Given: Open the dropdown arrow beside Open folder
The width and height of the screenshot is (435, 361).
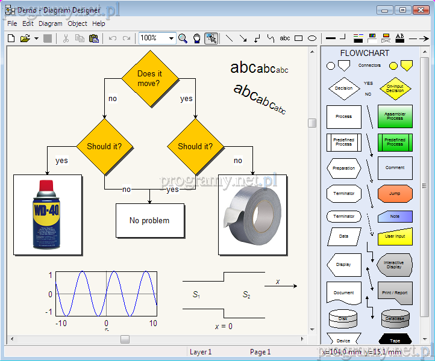Looking at the screenshot, I should click(36, 39).
